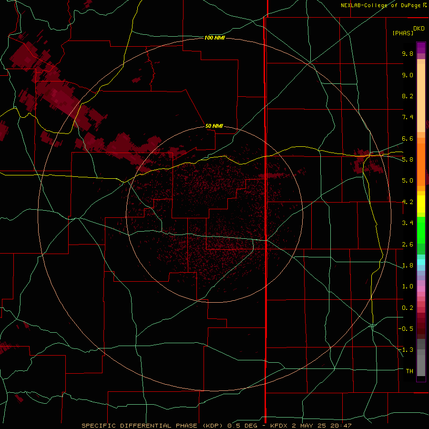Click the "DKD" legend heading
Screen dimensions: 429x429
coord(419,29)
